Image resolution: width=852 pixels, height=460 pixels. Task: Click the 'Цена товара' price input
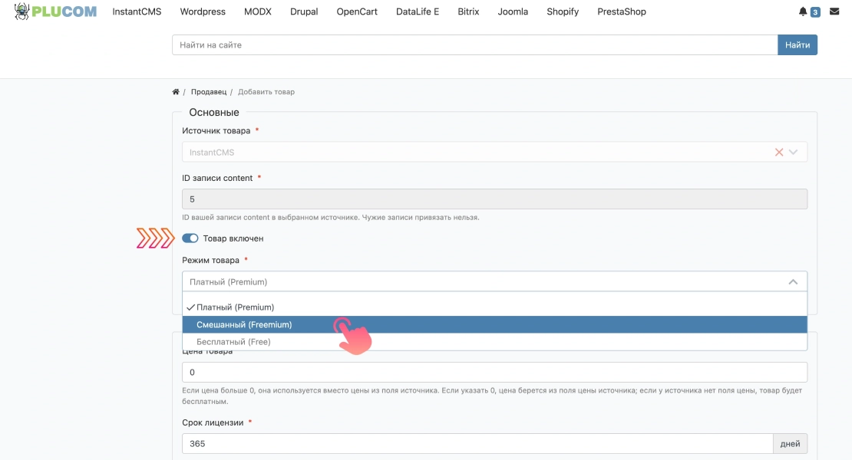click(494, 372)
